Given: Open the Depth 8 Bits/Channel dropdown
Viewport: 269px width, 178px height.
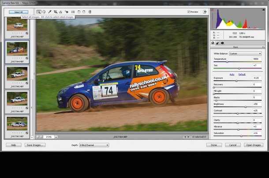Looking at the screenshot, I should coord(94,145).
